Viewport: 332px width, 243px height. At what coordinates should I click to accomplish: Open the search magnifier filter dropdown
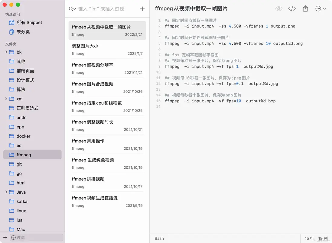coord(72,9)
